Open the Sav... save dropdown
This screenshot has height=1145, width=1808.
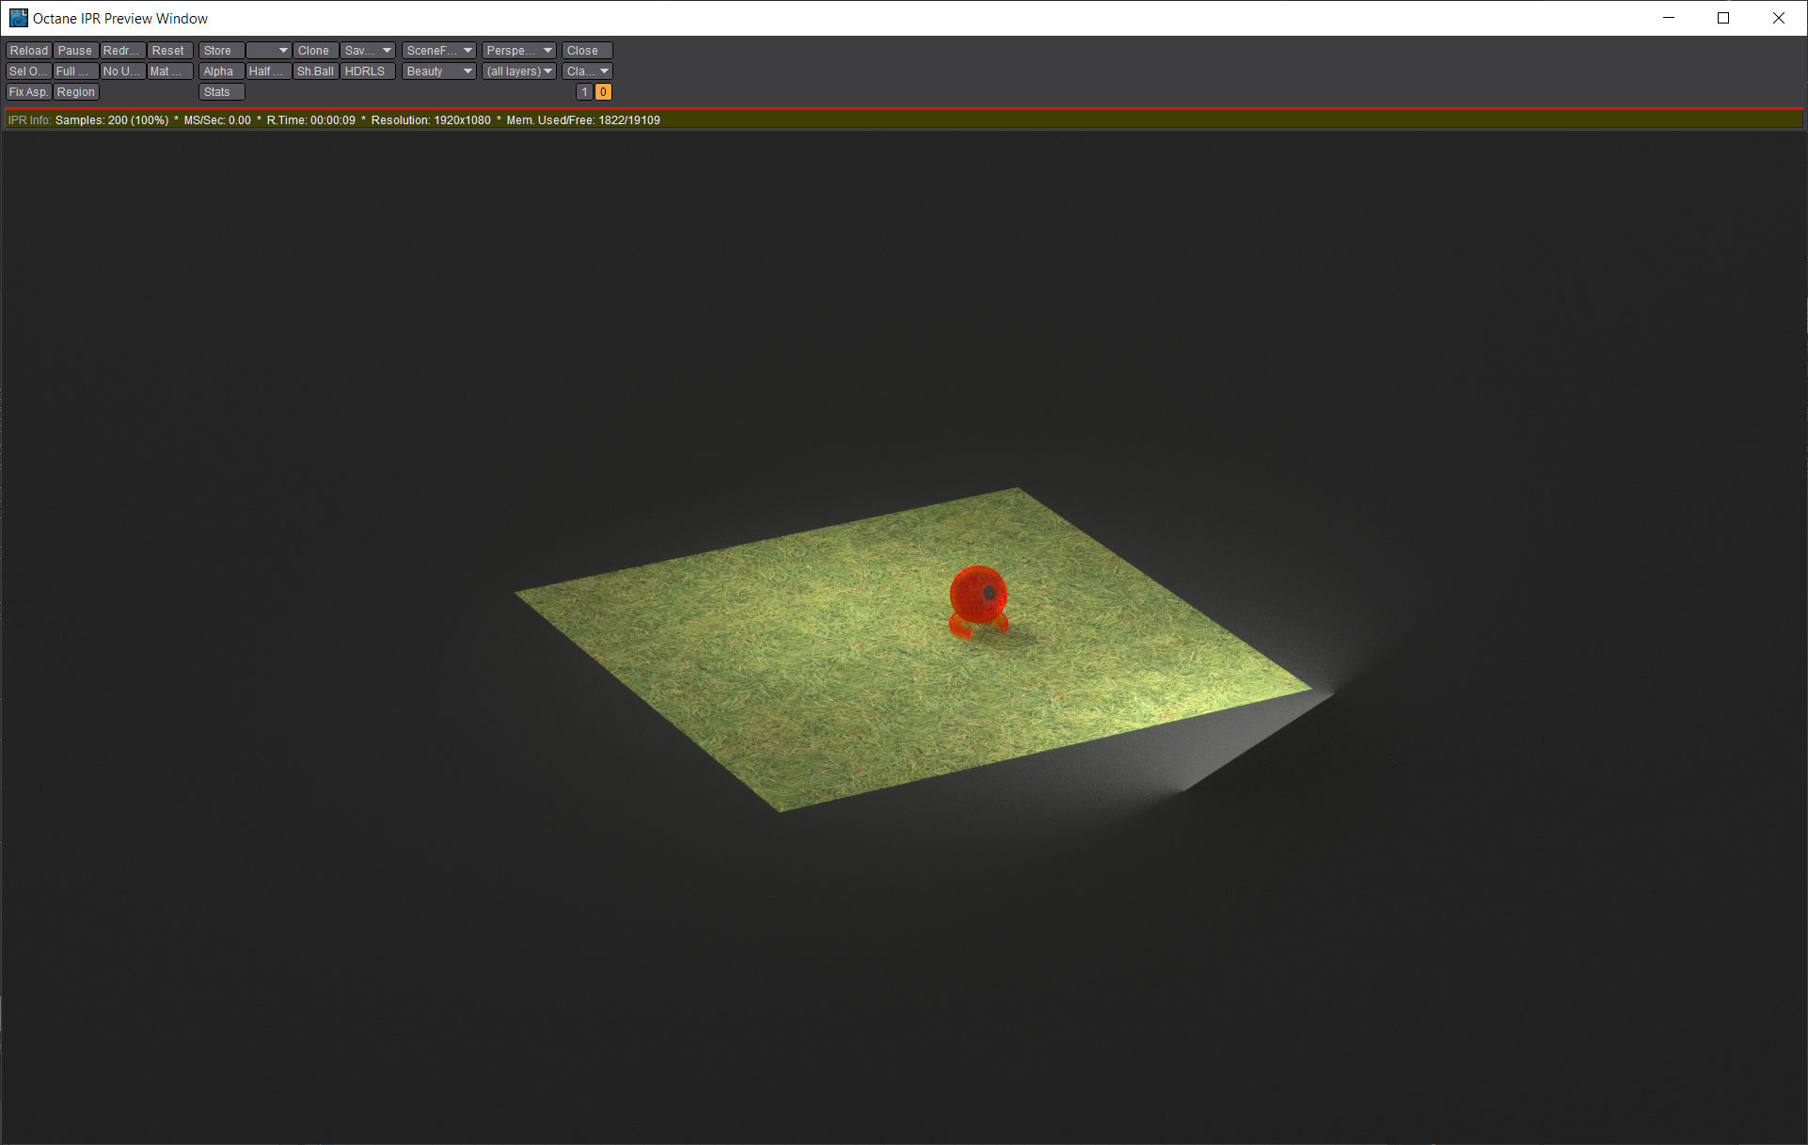367,51
